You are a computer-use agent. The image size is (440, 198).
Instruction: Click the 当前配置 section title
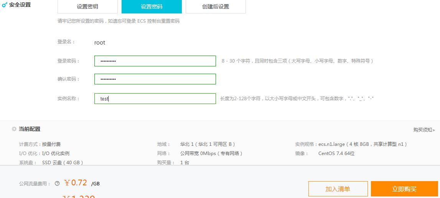point(30,129)
